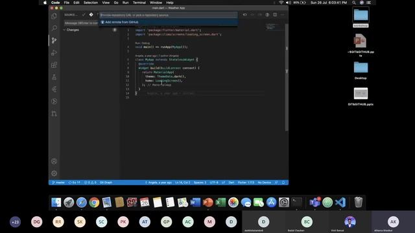Open the Test flask icon in activity bar
415x233 pixels.
[54, 77]
